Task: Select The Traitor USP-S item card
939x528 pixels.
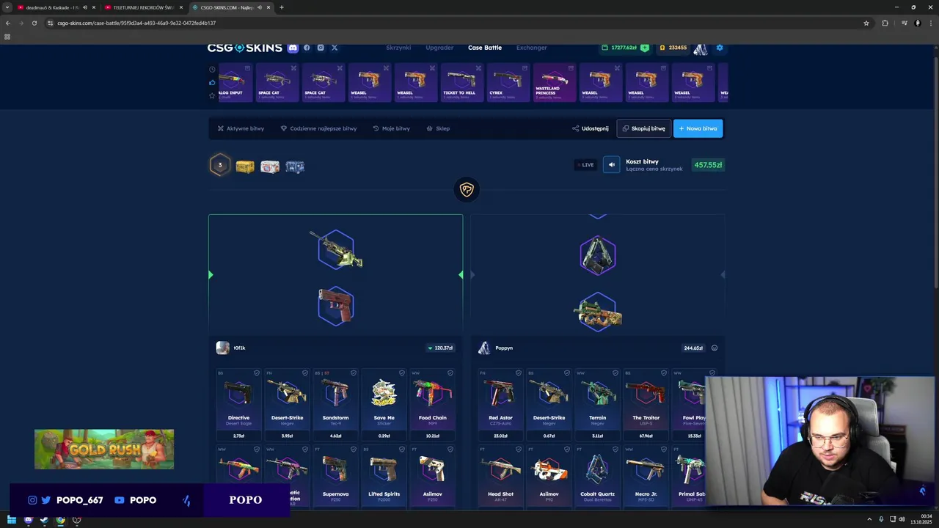Action: point(646,405)
